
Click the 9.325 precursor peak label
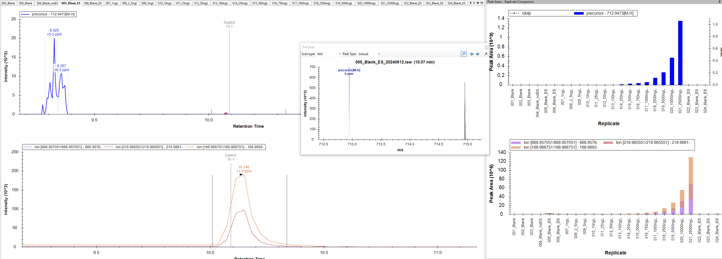point(54,30)
